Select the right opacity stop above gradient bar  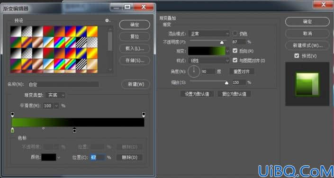point(144,115)
